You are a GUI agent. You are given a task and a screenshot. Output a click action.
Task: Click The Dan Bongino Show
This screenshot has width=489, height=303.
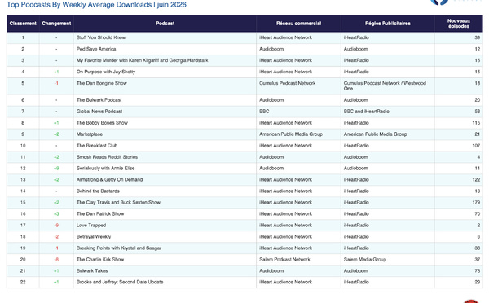point(102,83)
